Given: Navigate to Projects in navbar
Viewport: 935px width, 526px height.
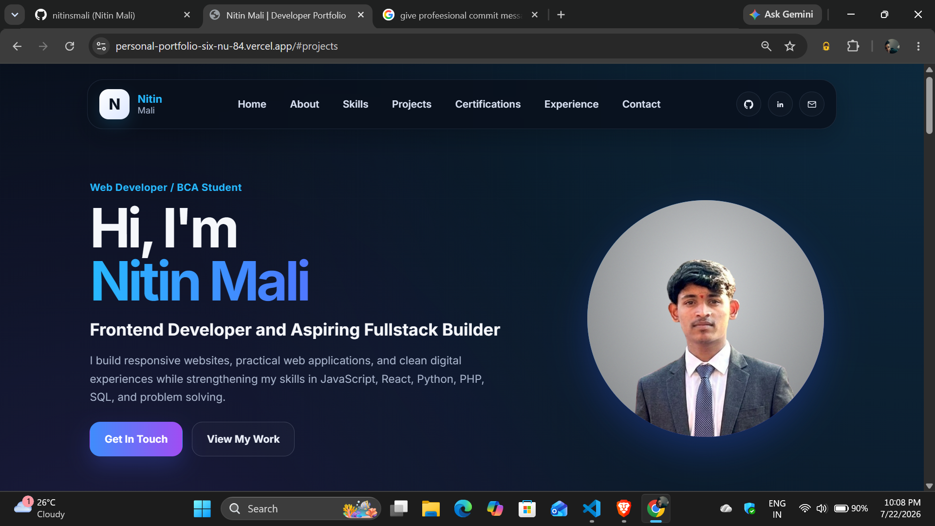Looking at the screenshot, I should [411, 104].
